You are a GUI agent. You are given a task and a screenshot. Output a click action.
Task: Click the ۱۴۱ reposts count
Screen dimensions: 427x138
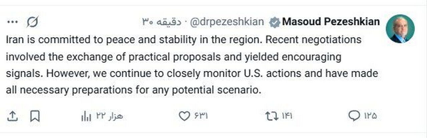point(287,116)
